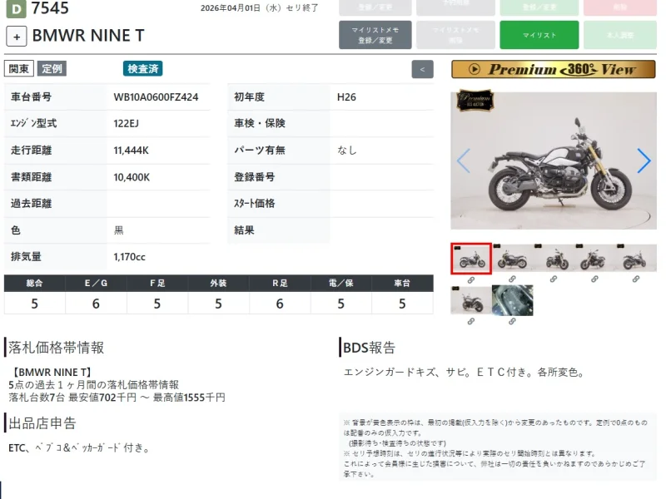Collapse panel with the gray < button
Screen dimensions: 666x499
point(422,70)
